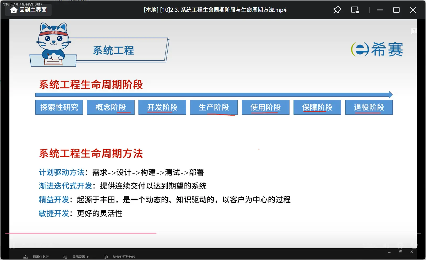This screenshot has width=426, height=260.
Task: Click the 探索性研究 stage box
Action: click(59, 107)
